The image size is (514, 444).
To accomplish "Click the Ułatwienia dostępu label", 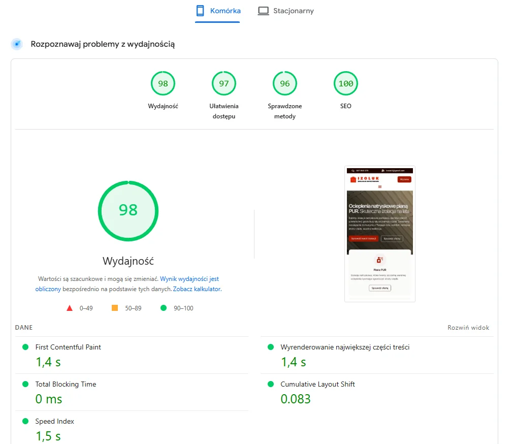I will tap(224, 111).
